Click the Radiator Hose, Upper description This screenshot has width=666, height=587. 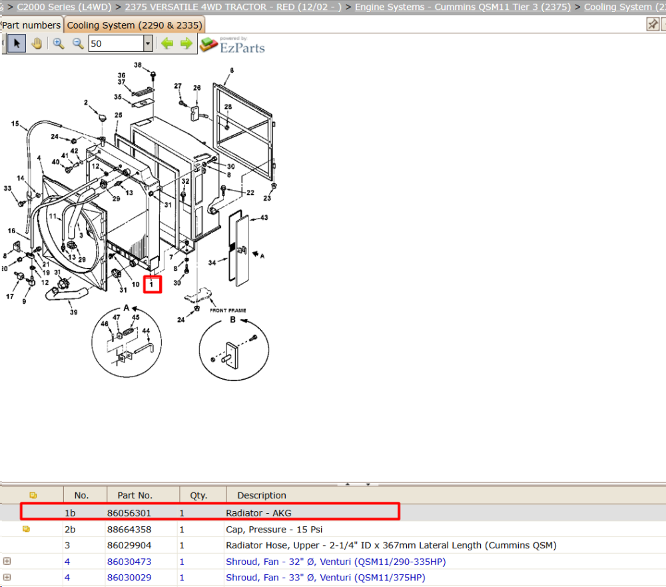391,545
